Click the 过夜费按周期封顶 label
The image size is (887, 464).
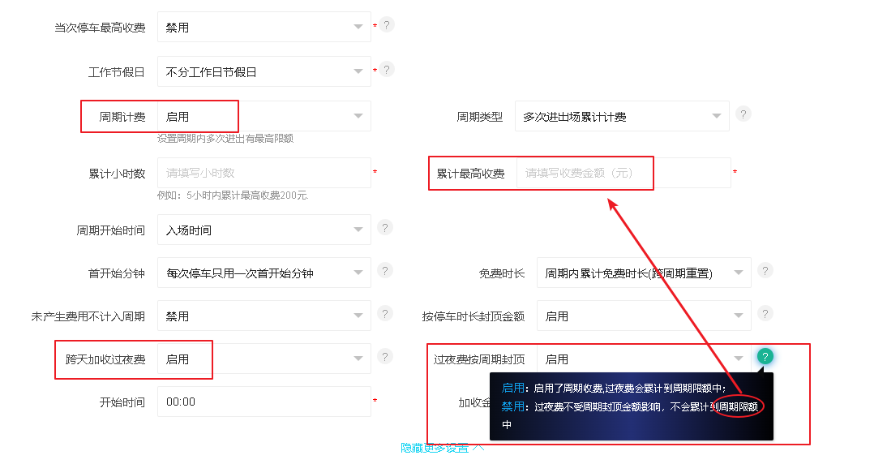479,359
